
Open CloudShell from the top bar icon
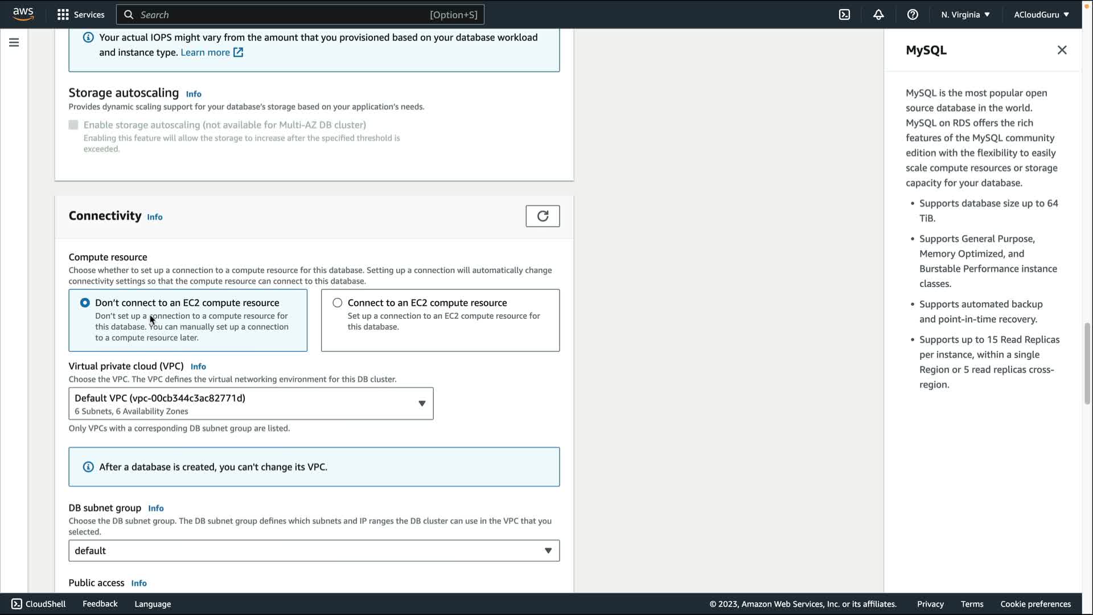click(x=844, y=15)
